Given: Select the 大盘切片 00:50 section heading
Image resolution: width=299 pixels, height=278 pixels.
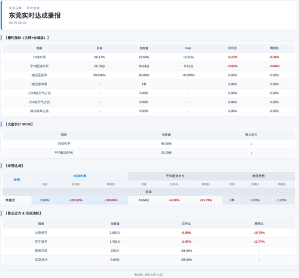Looking at the screenshot, I should pos(19,124).
